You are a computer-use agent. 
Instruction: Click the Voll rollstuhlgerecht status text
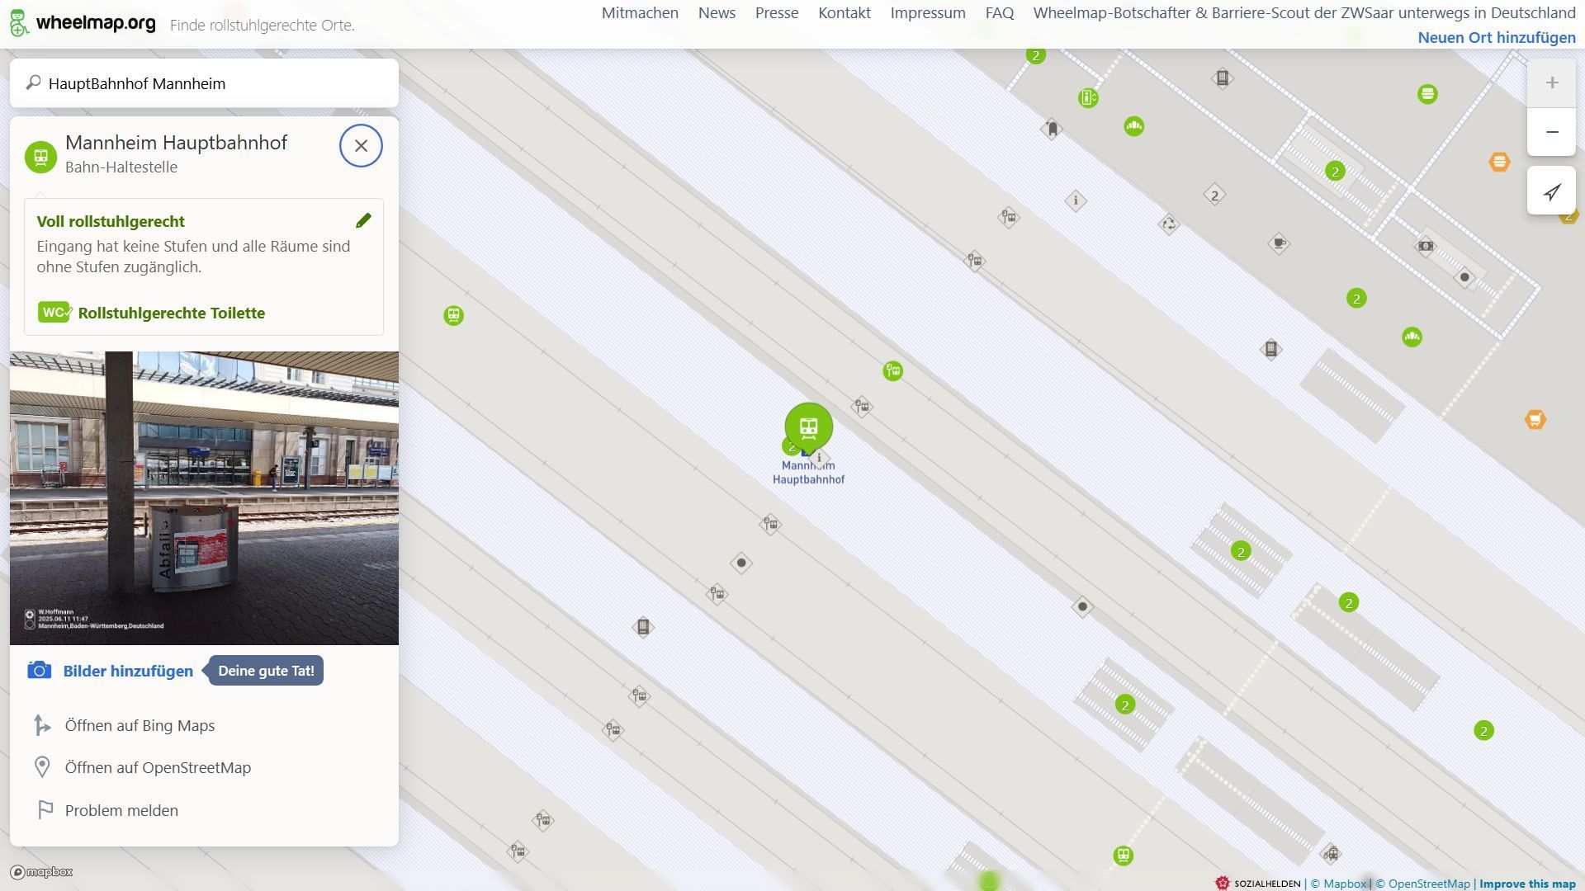click(x=111, y=221)
